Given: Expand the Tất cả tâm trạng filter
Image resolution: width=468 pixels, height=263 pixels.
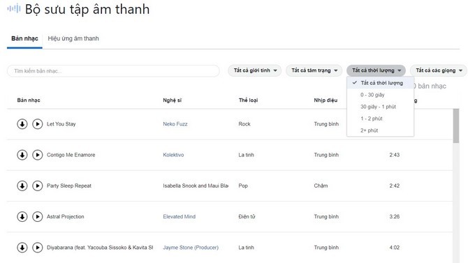Looking at the screenshot, I should pos(314,70).
